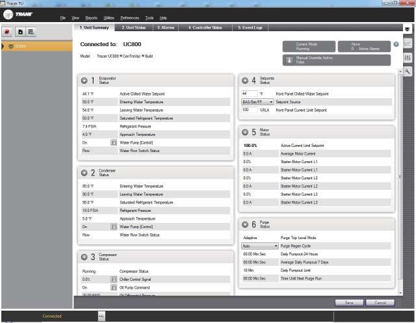Open the Setpoint Source dropdown

[257, 102]
